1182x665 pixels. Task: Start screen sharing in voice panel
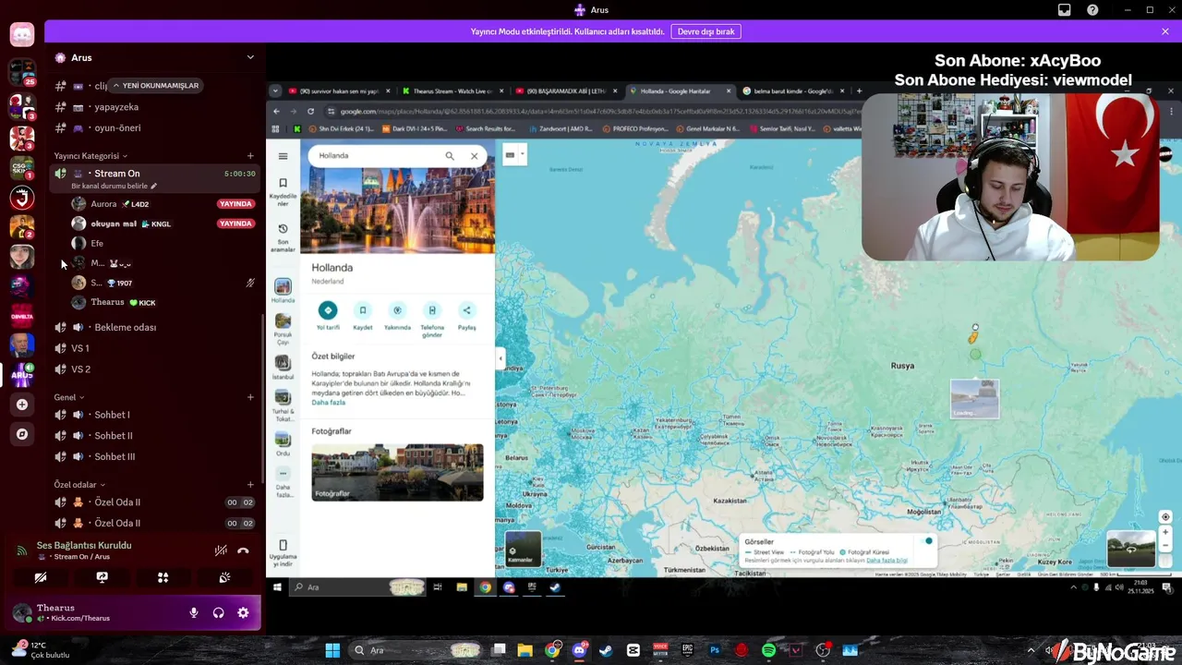[102, 577]
